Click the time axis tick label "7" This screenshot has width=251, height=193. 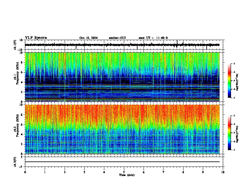point(164,172)
